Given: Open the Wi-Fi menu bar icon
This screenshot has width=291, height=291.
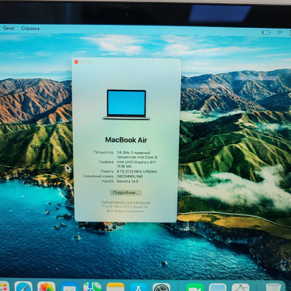Looking at the screenshot, I should pyautogui.click(x=279, y=32).
